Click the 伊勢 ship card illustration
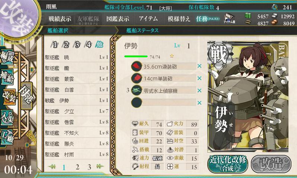This screenshot has height=178, width=297. (248, 97)
